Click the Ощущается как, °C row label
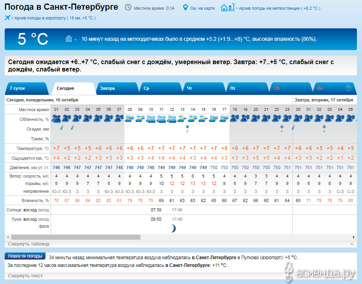 pos(30,158)
